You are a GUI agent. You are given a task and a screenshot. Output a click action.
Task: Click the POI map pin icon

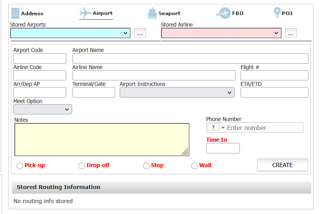click(x=277, y=13)
